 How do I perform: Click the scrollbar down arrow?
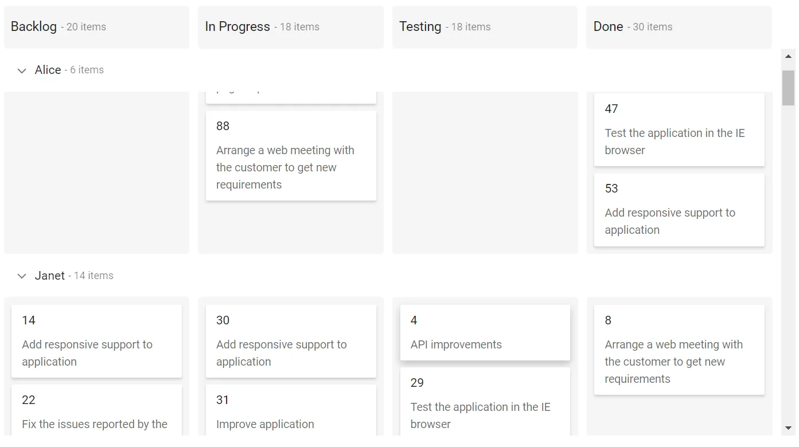click(788, 428)
